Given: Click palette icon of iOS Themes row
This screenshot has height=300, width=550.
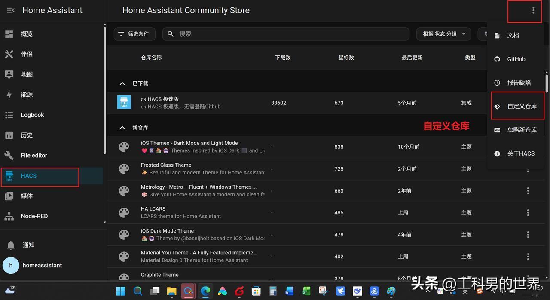Looking at the screenshot, I should click(x=124, y=147).
